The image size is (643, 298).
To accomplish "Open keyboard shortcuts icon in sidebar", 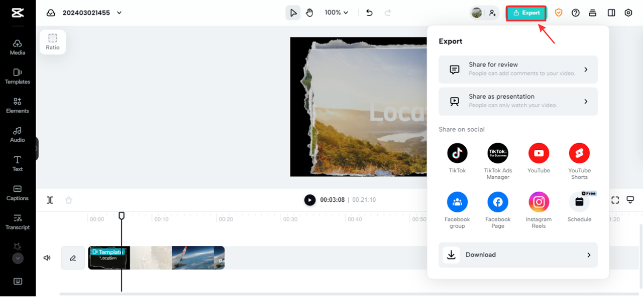I will 18,281.
